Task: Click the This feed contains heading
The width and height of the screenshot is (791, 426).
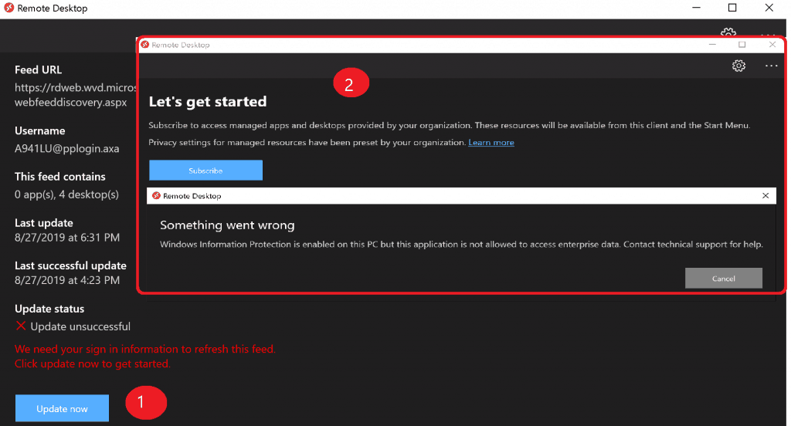Action: (x=60, y=177)
